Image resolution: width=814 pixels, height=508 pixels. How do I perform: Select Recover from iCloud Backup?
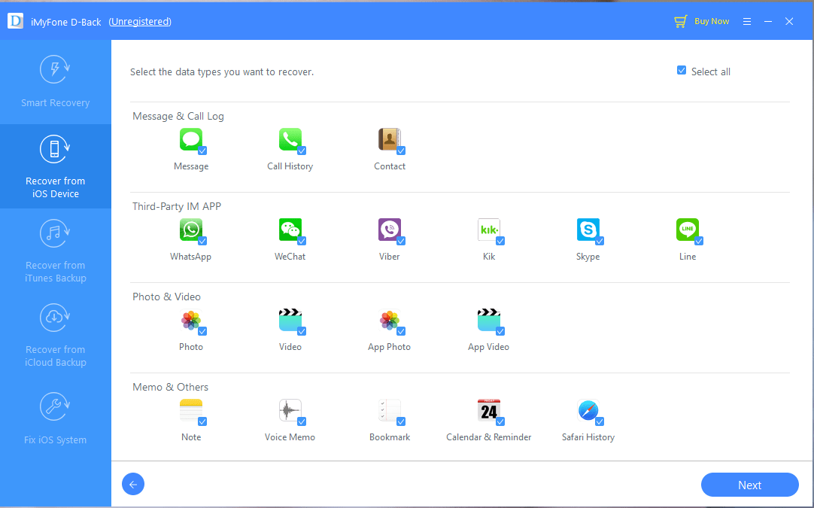55,336
